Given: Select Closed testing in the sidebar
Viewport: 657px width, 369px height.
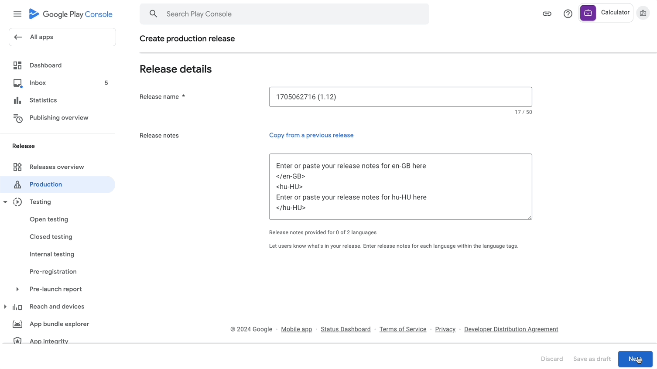Looking at the screenshot, I should click(51, 236).
